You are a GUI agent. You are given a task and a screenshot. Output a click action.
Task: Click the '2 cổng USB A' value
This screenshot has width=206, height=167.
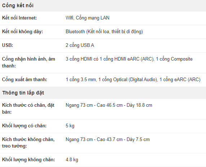[80, 45]
